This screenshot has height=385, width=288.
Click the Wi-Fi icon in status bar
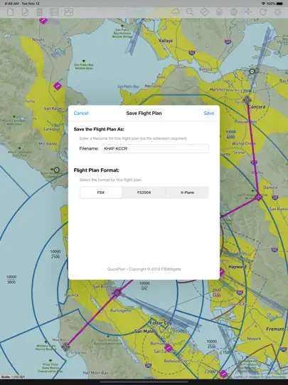(263, 4)
